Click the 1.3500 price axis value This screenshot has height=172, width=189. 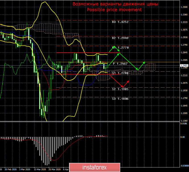click(x=184, y=7)
